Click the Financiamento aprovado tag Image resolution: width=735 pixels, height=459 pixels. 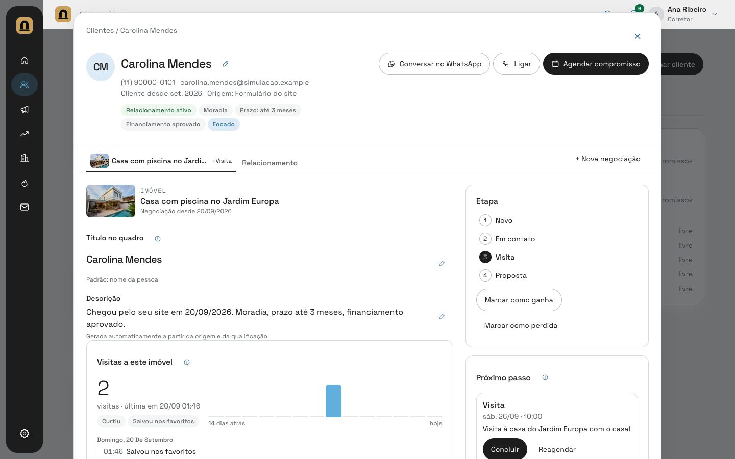click(x=163, y=124)
